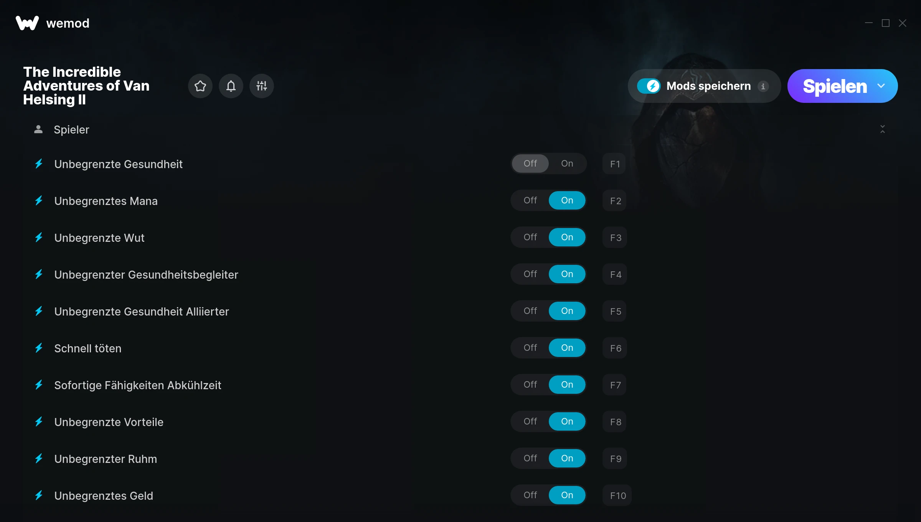Collapse the Spieler category
The image size is (921, 522).
(882, 129)
